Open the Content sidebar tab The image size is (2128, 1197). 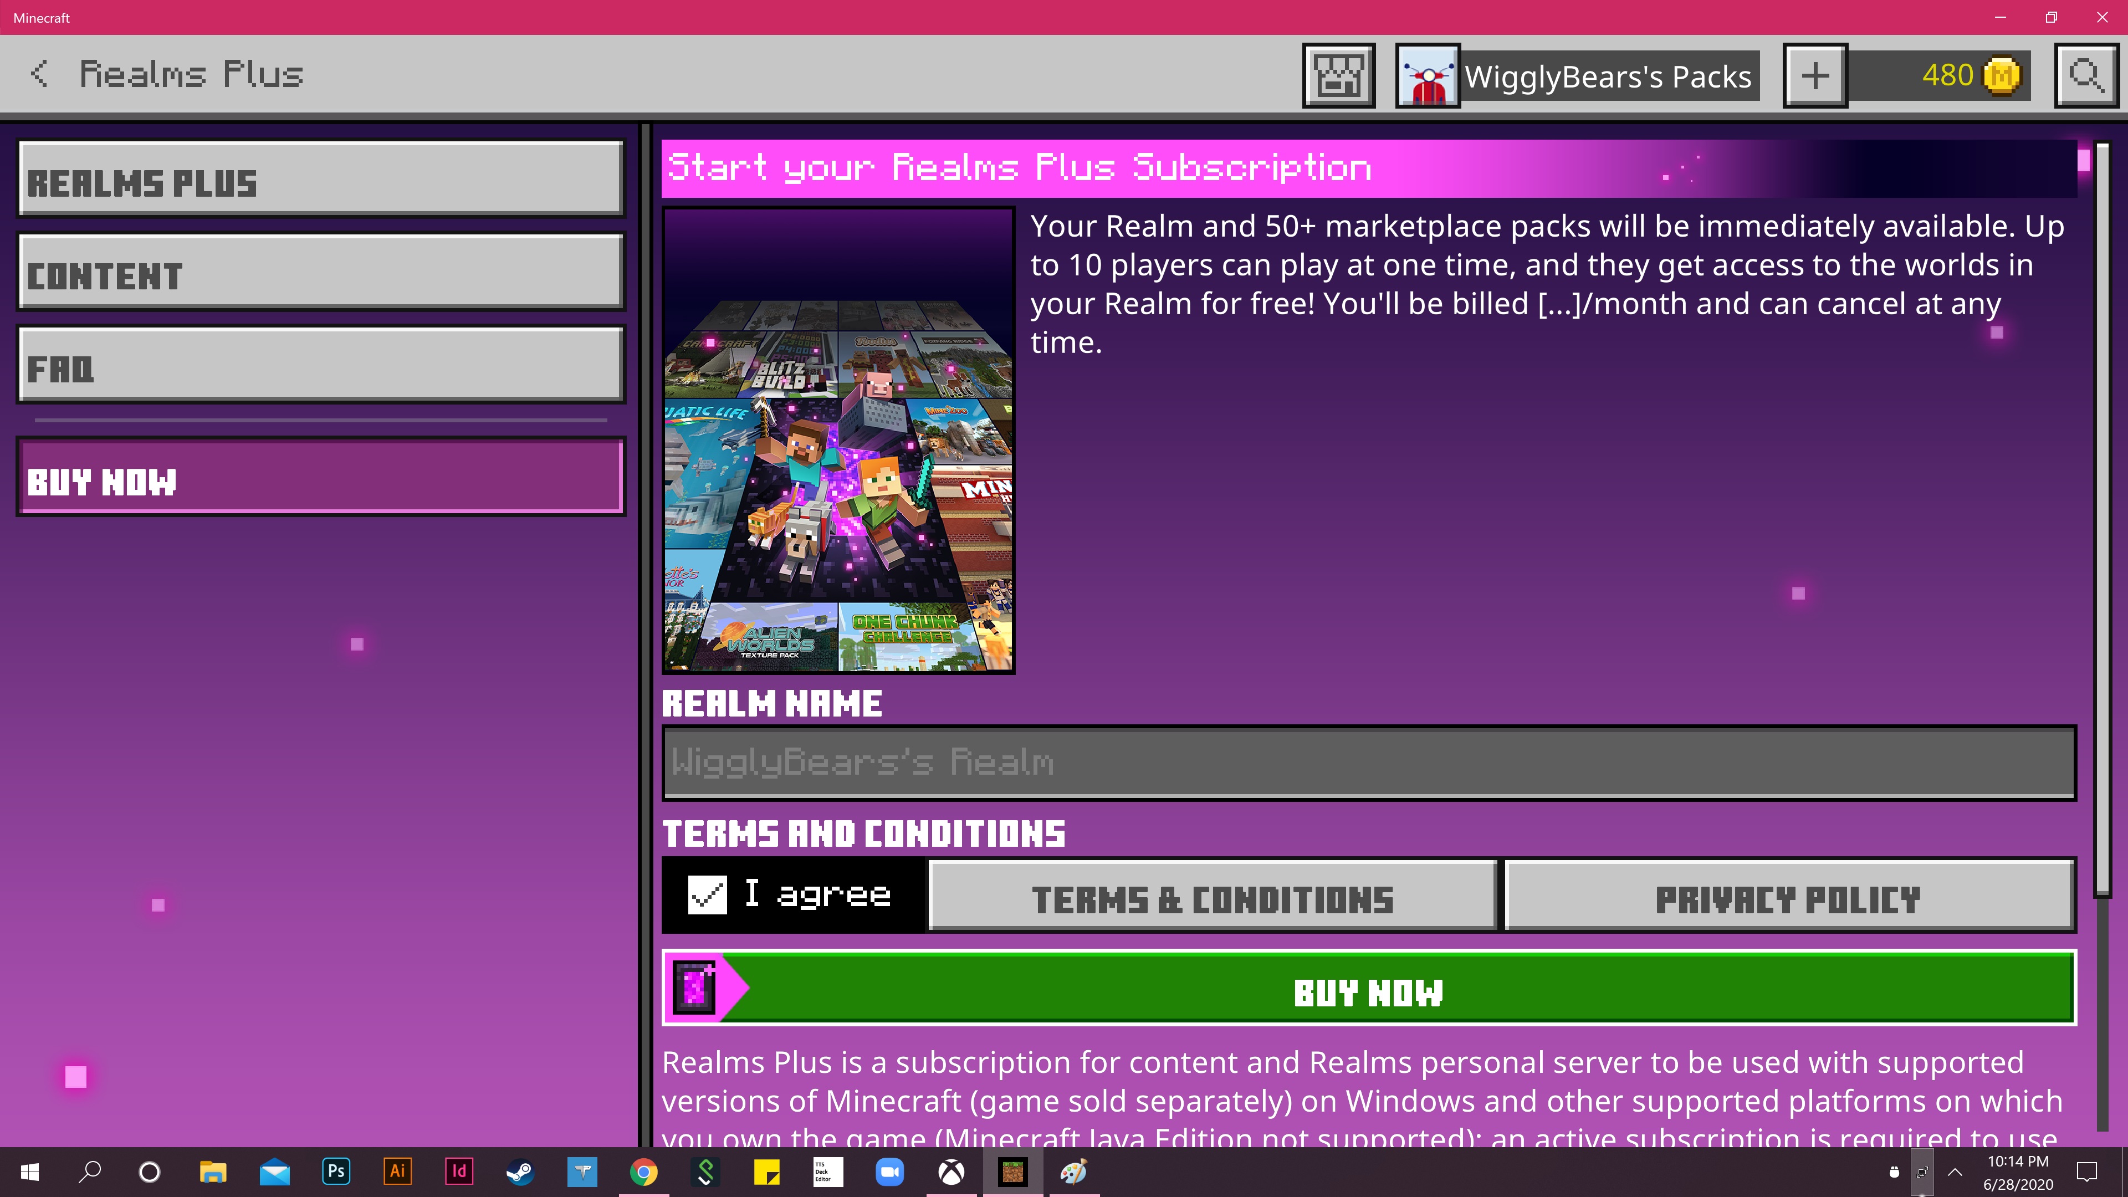click(x=320, y=273)
